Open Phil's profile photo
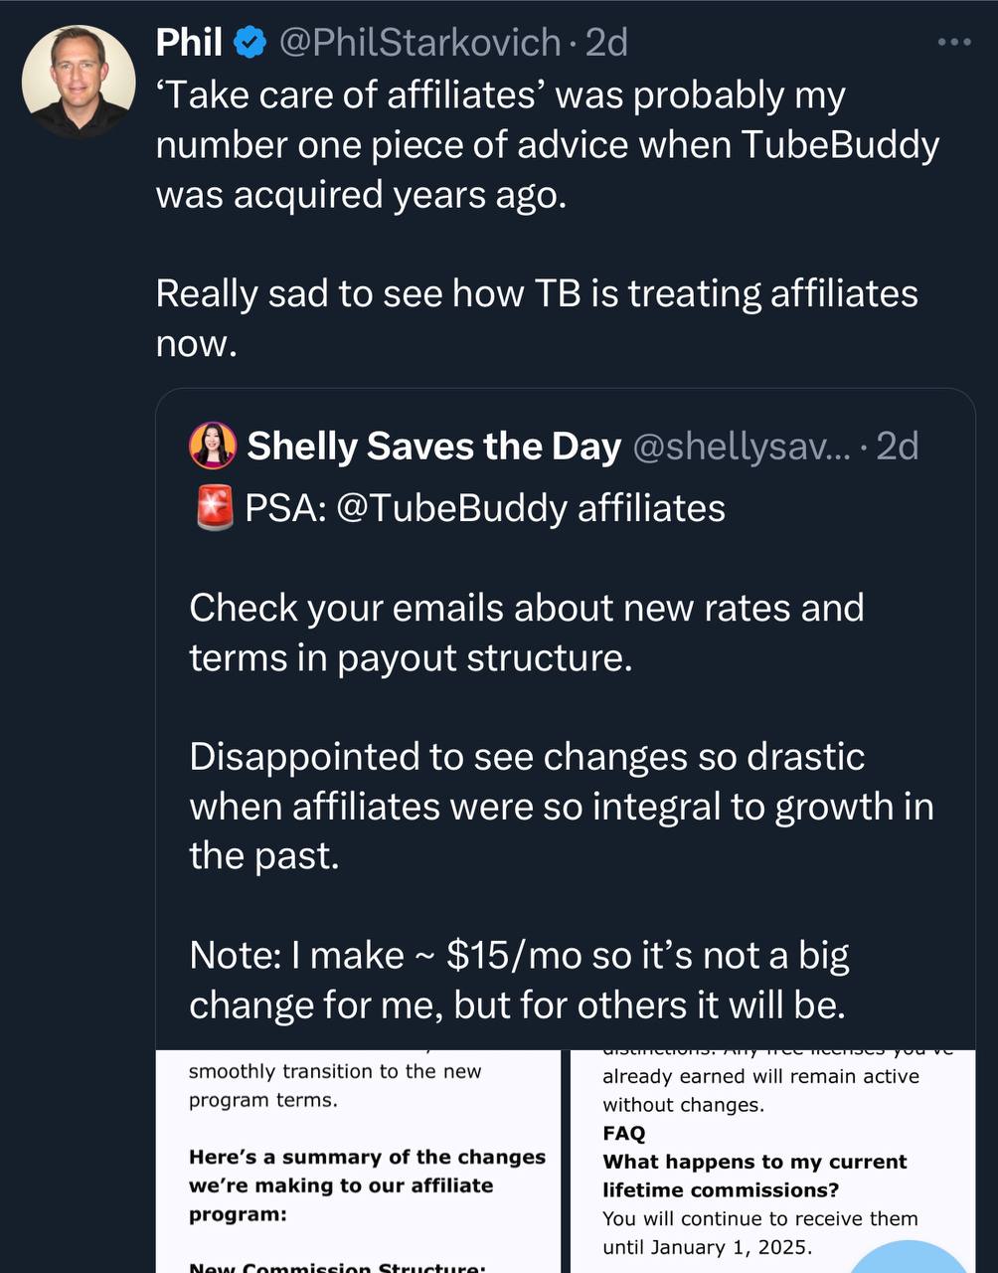This screenshot has width=998, height=1273. [79, 81]
